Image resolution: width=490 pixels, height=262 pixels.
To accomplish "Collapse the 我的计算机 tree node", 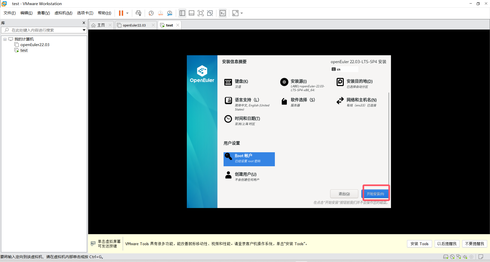I will [5, 39].
